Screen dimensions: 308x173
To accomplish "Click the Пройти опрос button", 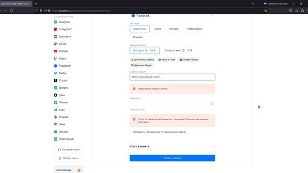I will tap(68, 158).
